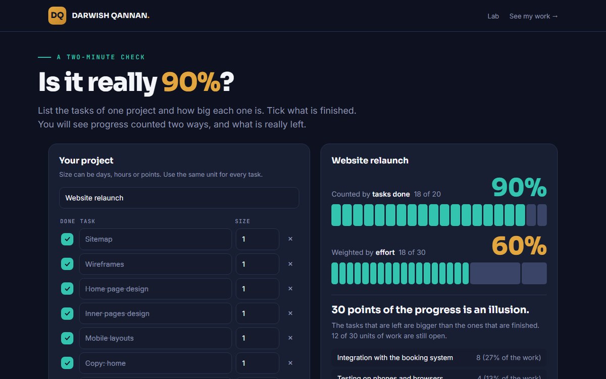Click the 'Your project' heading
The width and height of the screenshot is (606, 379).
(x=86, y=160)
